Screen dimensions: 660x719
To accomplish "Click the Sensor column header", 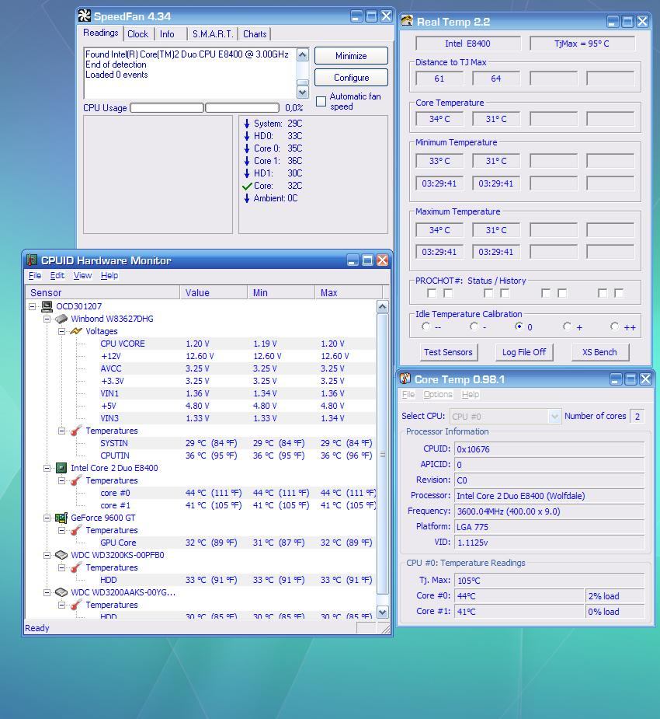I will [x=103, y=292].
